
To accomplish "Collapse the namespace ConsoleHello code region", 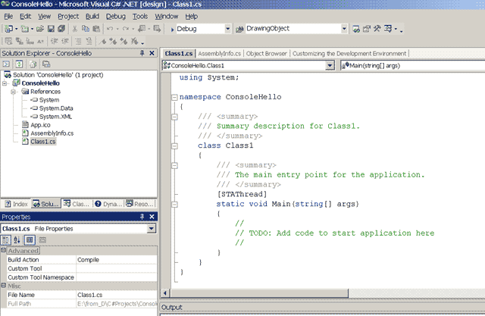I will (175, 98).
